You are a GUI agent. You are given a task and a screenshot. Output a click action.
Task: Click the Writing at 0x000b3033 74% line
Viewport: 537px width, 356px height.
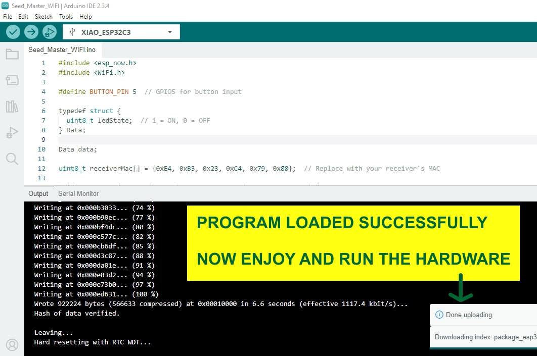[94, 208]
